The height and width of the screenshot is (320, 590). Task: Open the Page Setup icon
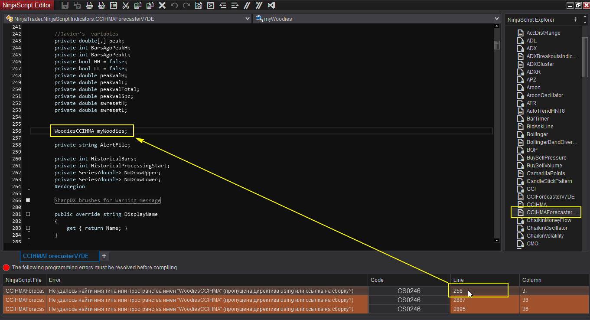pyautogui.click(x=114, y=5)
